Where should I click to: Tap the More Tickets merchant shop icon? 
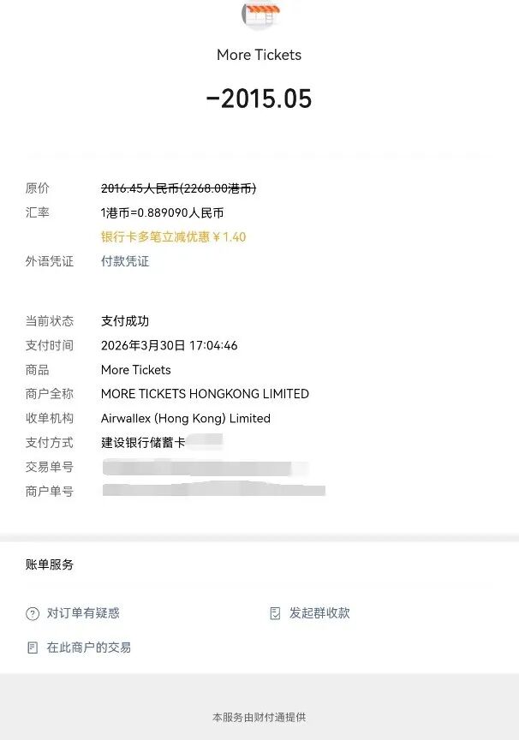(x=259, y=13)
